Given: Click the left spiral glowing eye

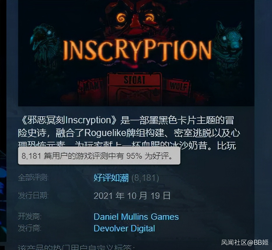Looking at the screenshot, I should pyautogui.click(x=121, y=18).
